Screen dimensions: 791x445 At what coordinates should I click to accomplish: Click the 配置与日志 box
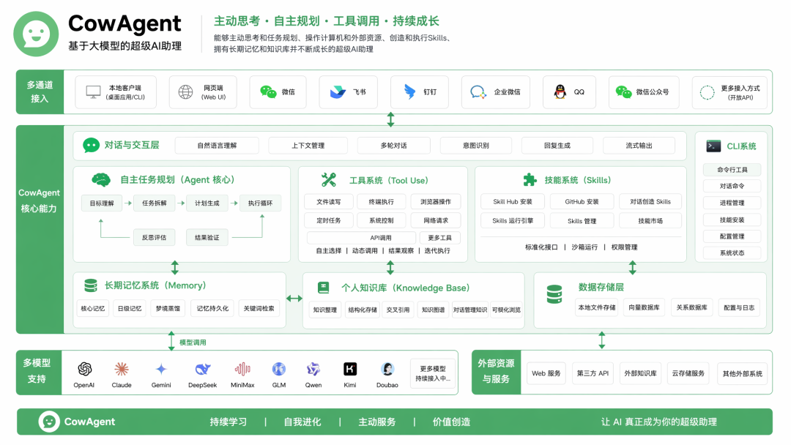pyautogui.click(x=739, y=307)
